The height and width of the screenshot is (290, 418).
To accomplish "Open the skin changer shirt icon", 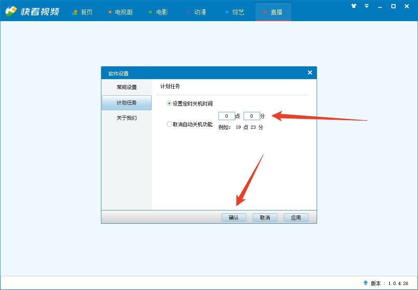I will (x=354, y=6).
